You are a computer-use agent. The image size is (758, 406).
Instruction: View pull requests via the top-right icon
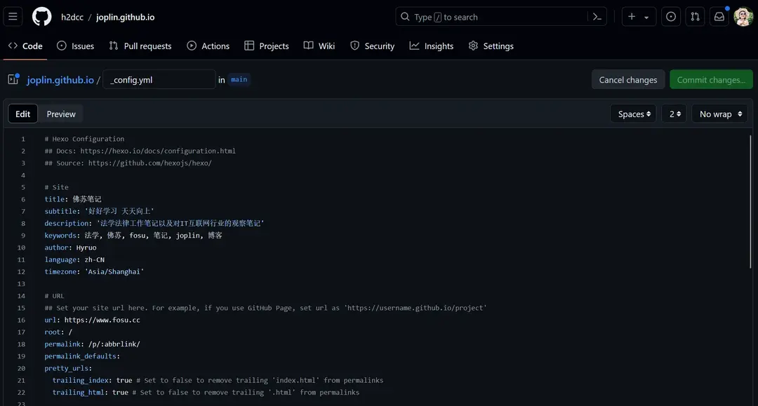694,16
